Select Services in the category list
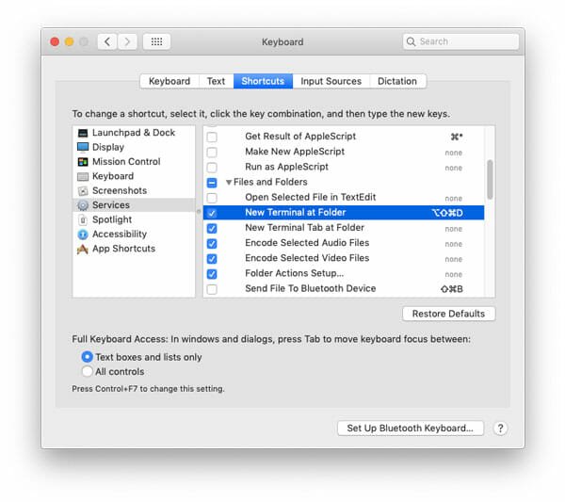The width and height of the screenshot is (565, 502). pyautogui.click(x=134, y=205)
